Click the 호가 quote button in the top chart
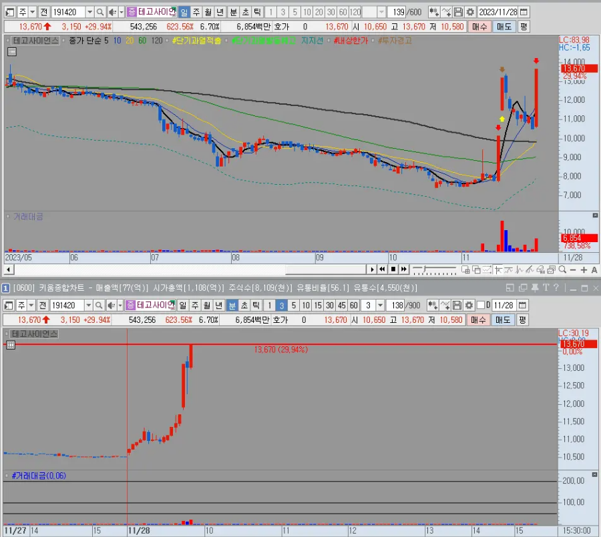 pyautogui.click(x=282, y=27)
